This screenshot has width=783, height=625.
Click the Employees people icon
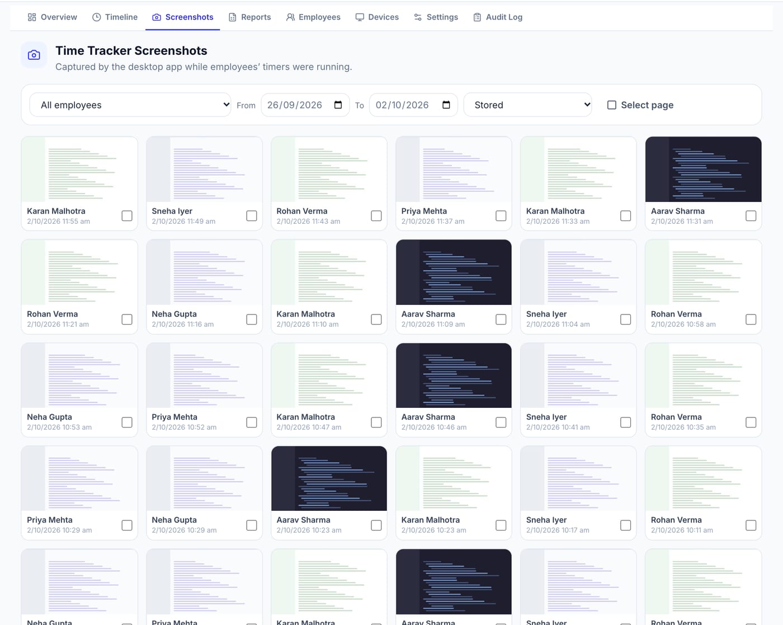(290, 17)
